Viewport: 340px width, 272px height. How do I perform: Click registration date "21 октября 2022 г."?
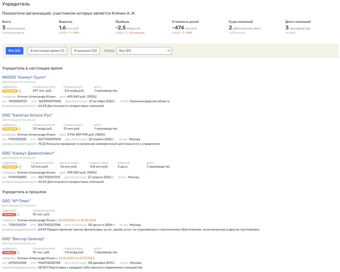coord(103,101)
